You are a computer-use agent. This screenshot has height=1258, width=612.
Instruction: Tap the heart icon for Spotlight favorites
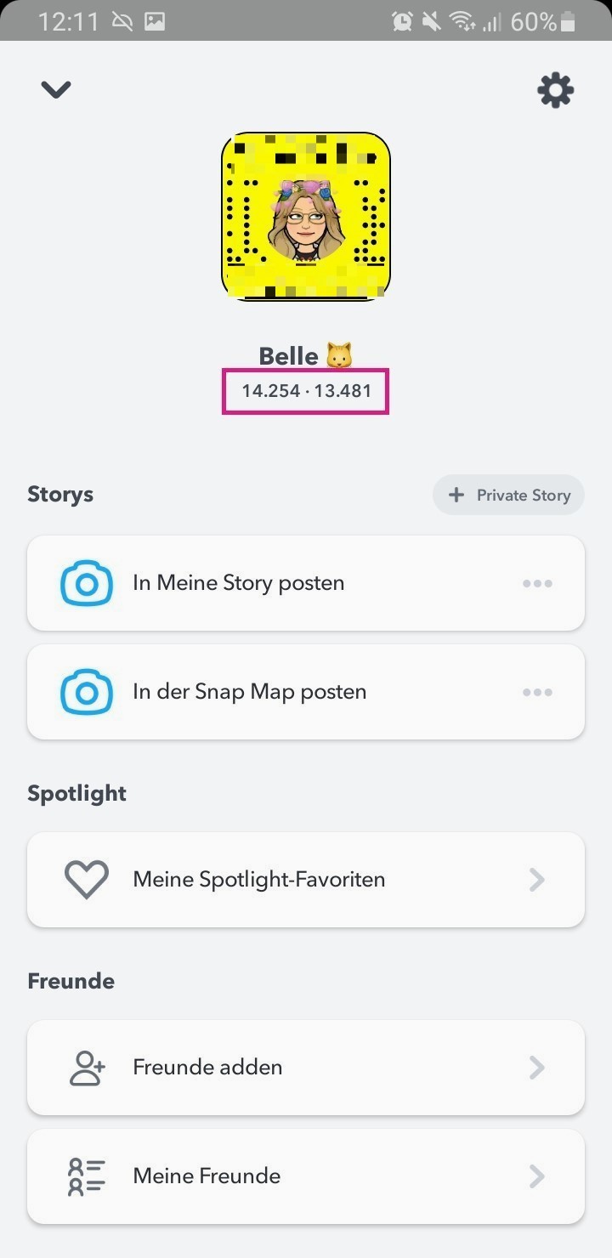click(87, 879)
